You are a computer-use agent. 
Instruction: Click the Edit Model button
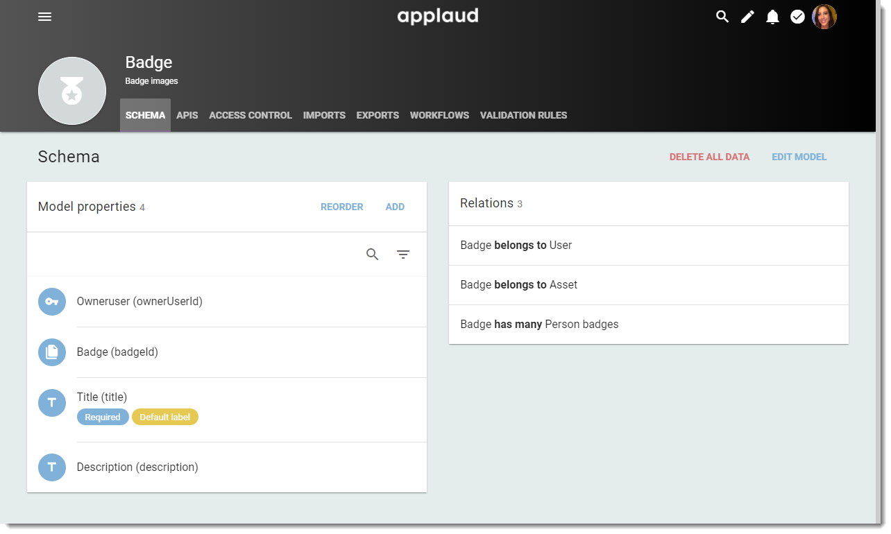point(799,157)
